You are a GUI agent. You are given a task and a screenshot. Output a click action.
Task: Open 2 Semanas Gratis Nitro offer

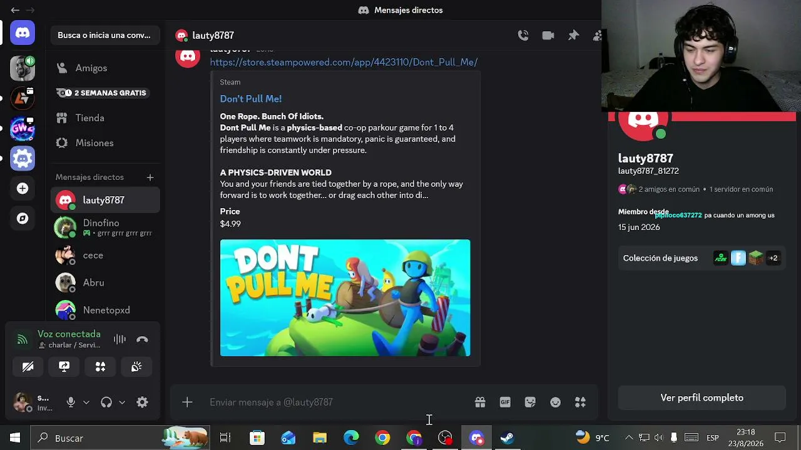pyautogui.click(x=105, y=93)
